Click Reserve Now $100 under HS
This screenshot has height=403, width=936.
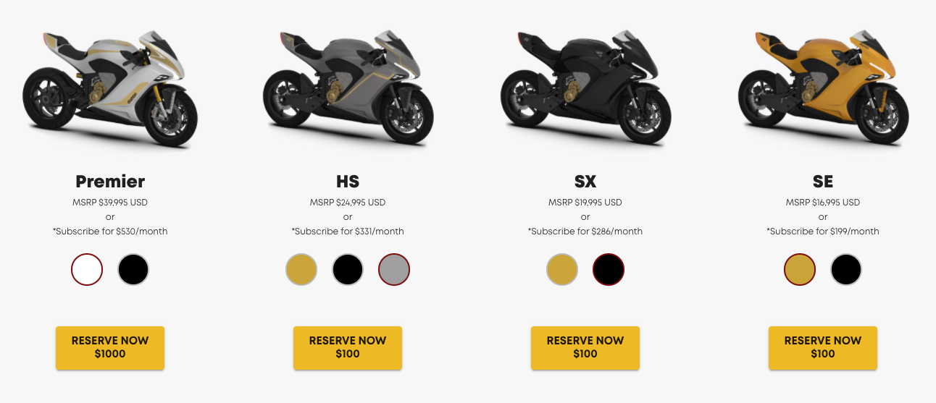pos(348,347)
